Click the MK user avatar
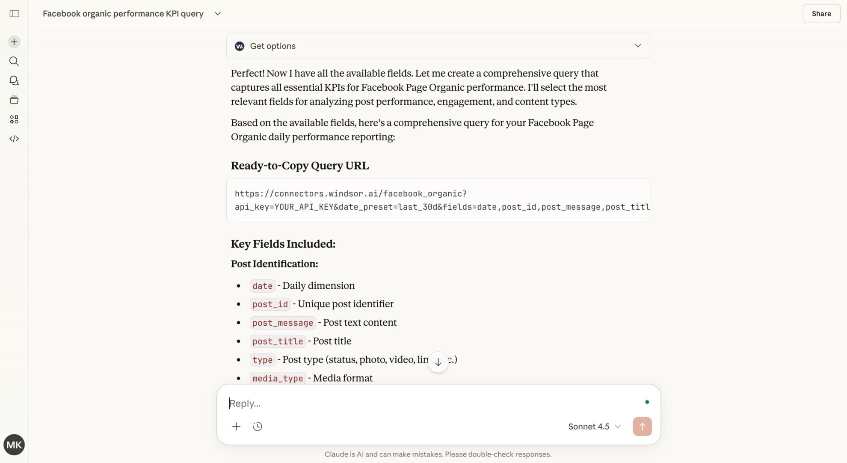 [x=14, y=445]
